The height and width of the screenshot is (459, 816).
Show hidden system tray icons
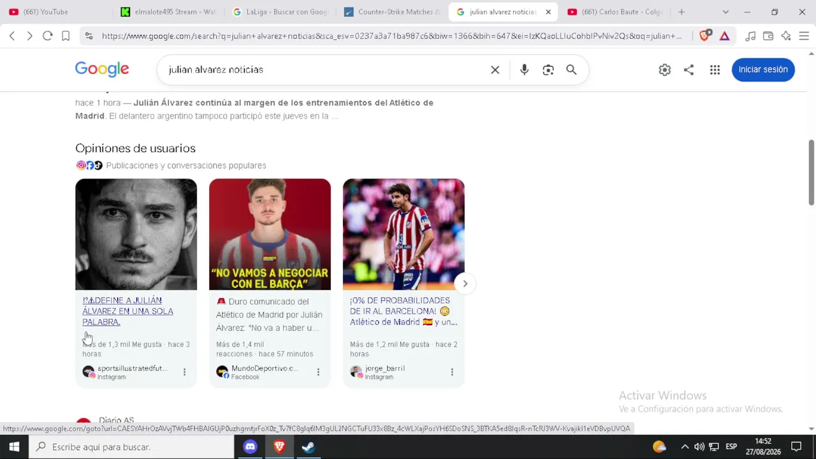click(x=685, y=447)
